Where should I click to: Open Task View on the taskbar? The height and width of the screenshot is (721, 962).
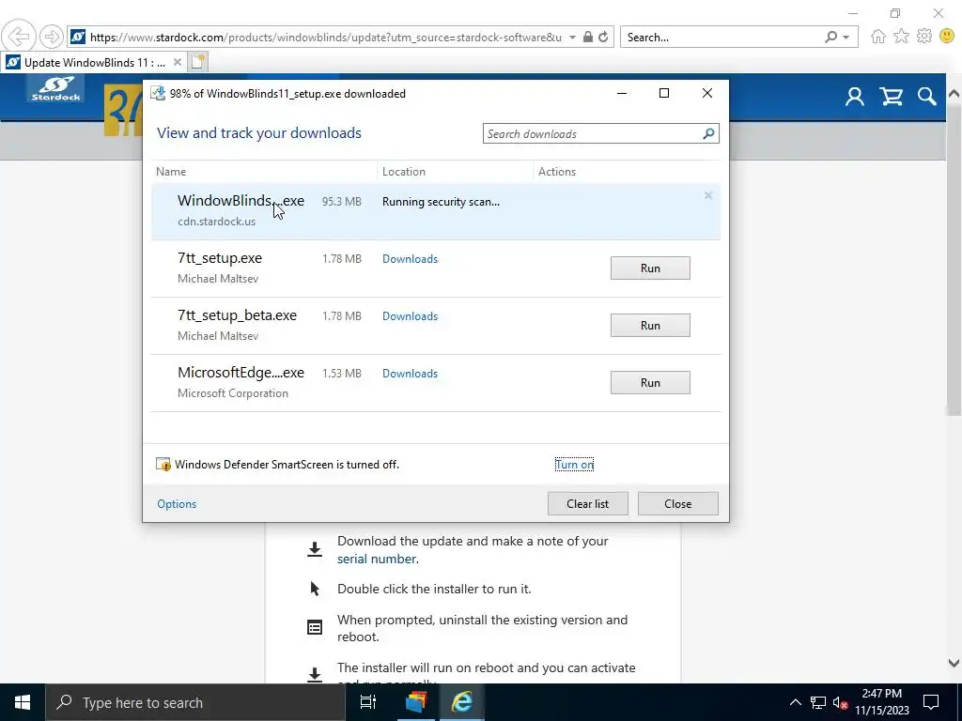367,702
